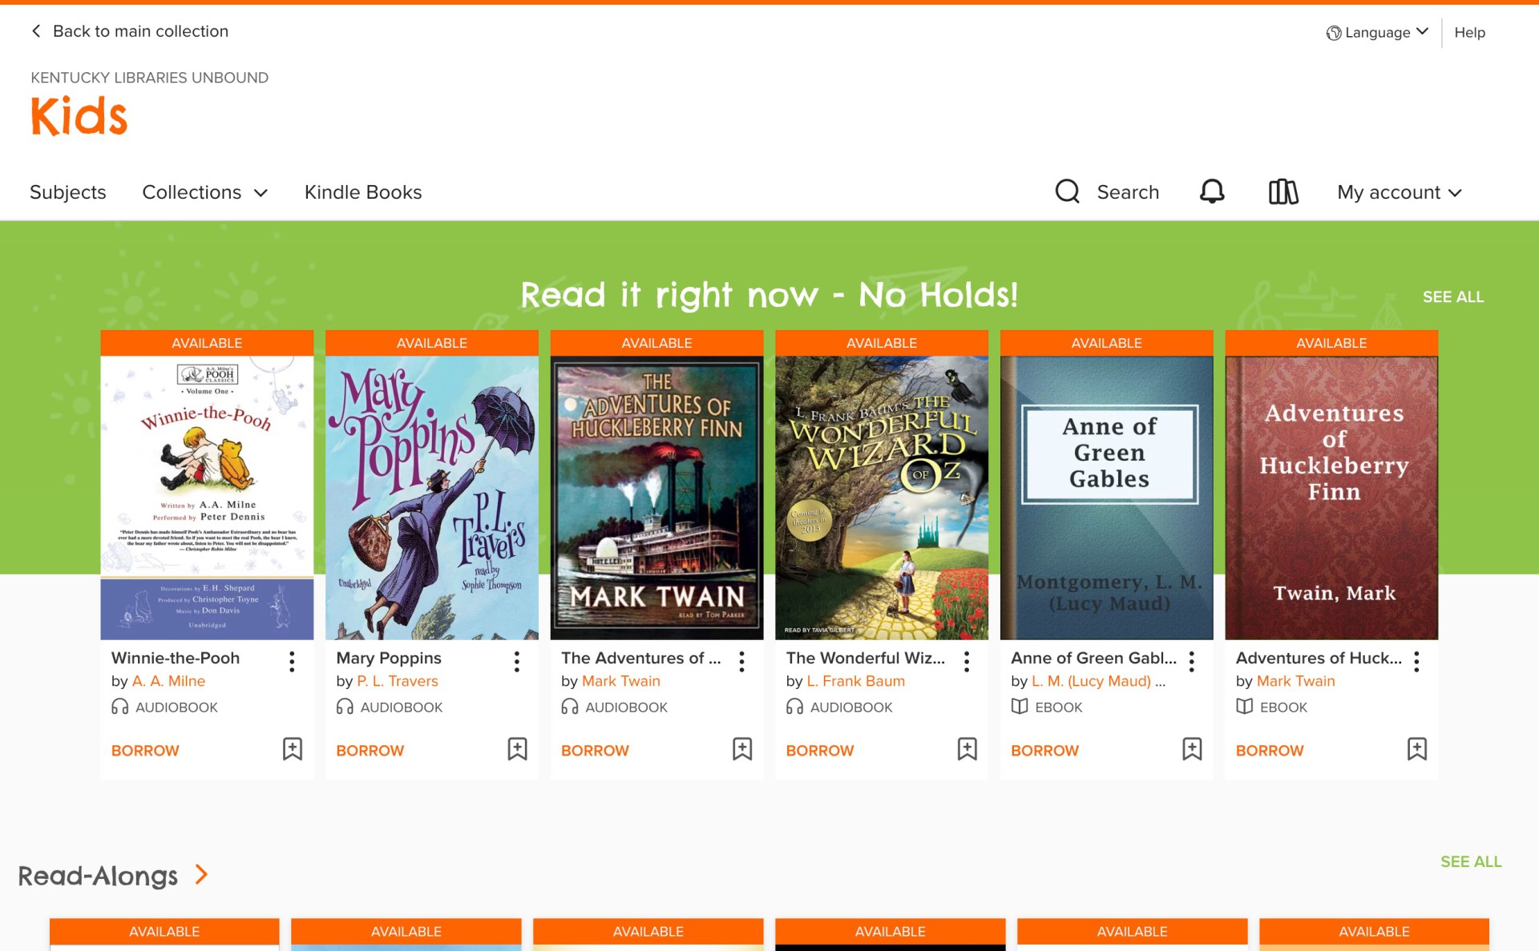Image resolution: width=1539 pixels, height=951 pixels.
Task: Open the My account dropdown
Action: click(1399, 192)
